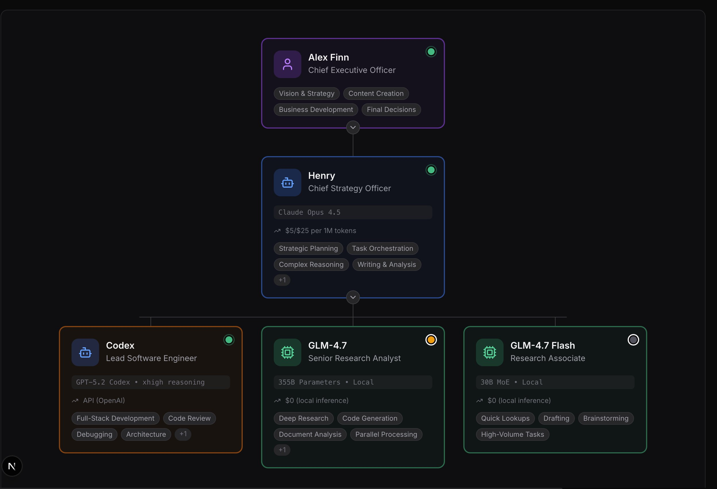This screenshot has width=717, height=489.
Task: Click the Code Review skill tag
Action: click(x=189, y=418)
